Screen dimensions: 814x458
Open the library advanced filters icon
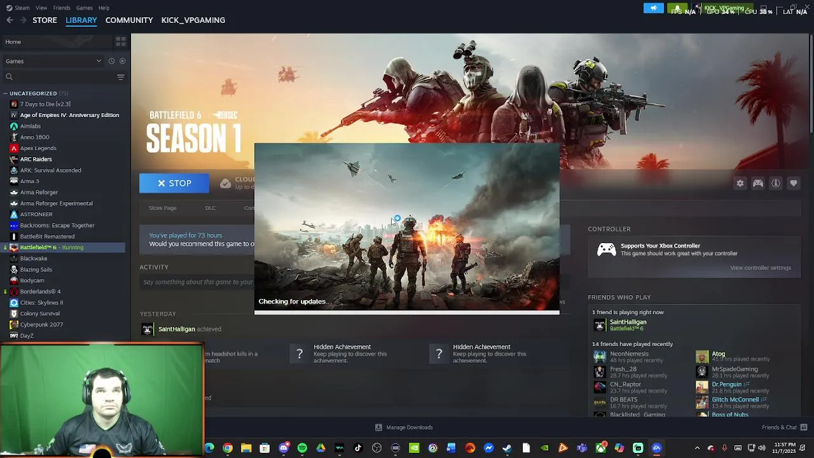coord(120,77)
